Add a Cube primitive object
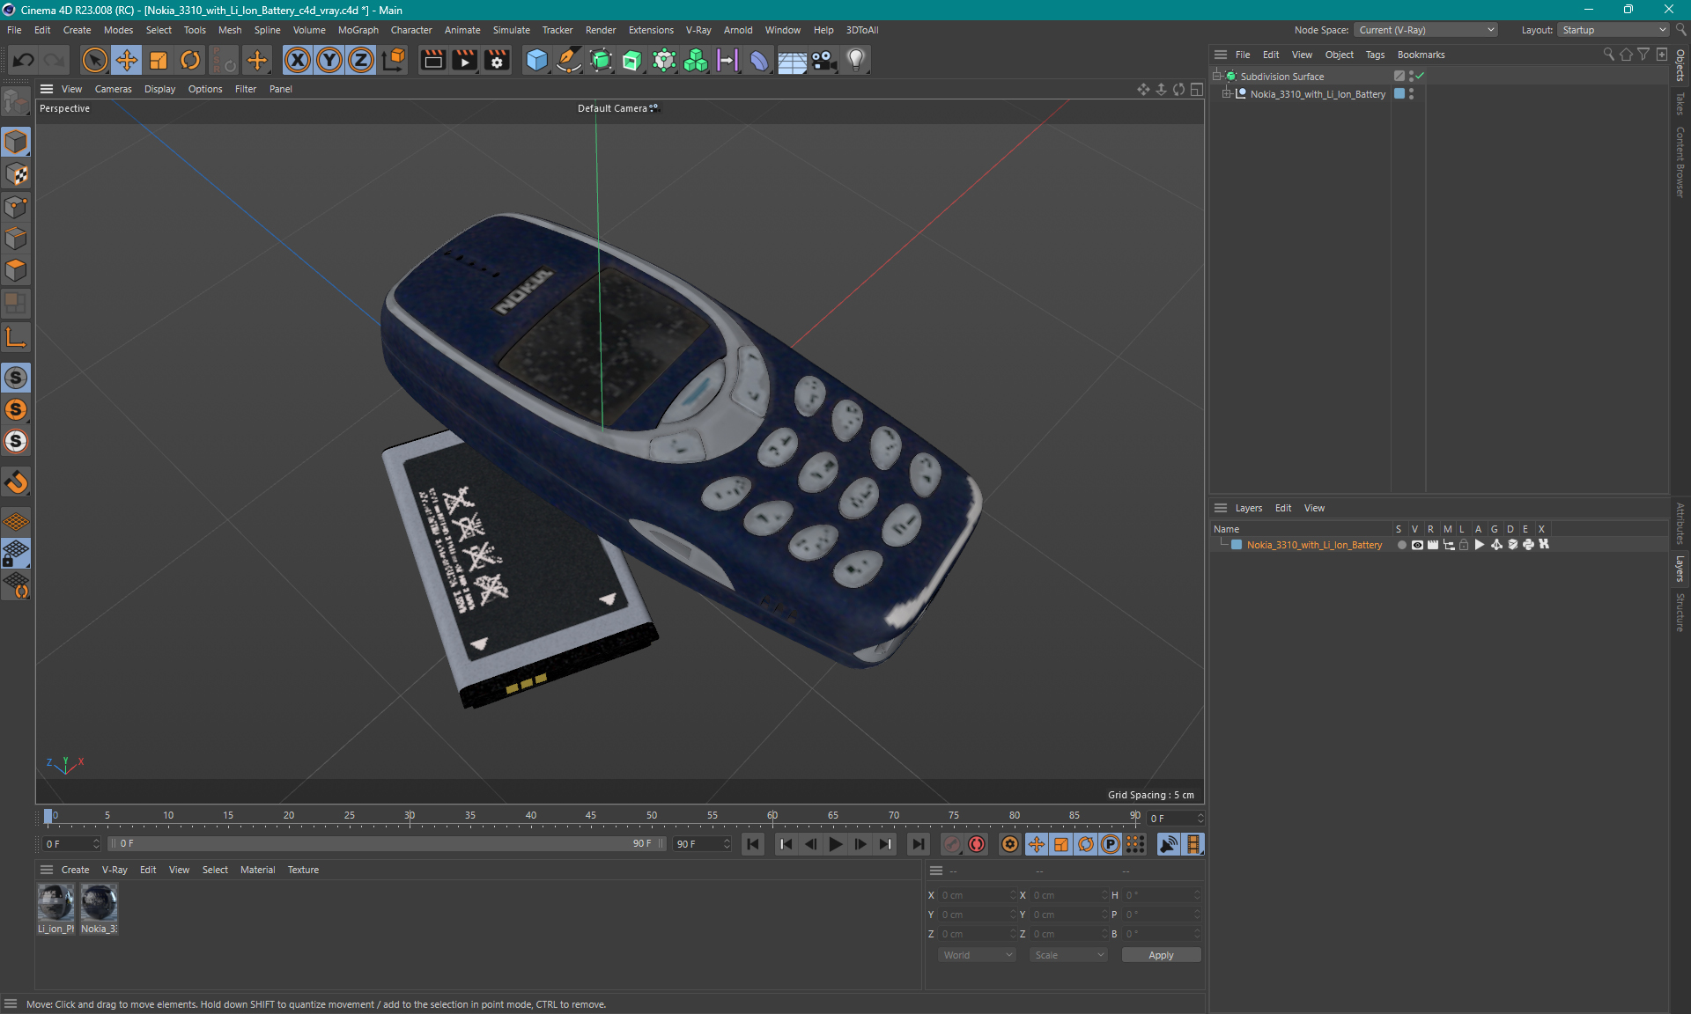The height and width of the screenshot is (1014, 1691). [536, 60]
